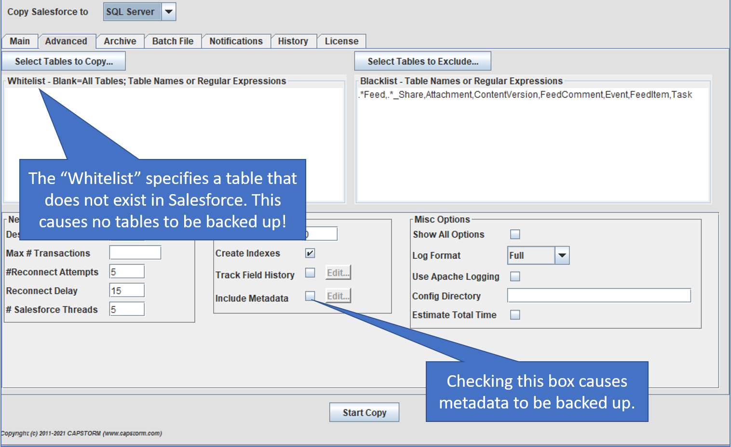Screen dimensions: 731x447
Task: Click Edit button beside Include Metadata
Action: pos(338,296)
